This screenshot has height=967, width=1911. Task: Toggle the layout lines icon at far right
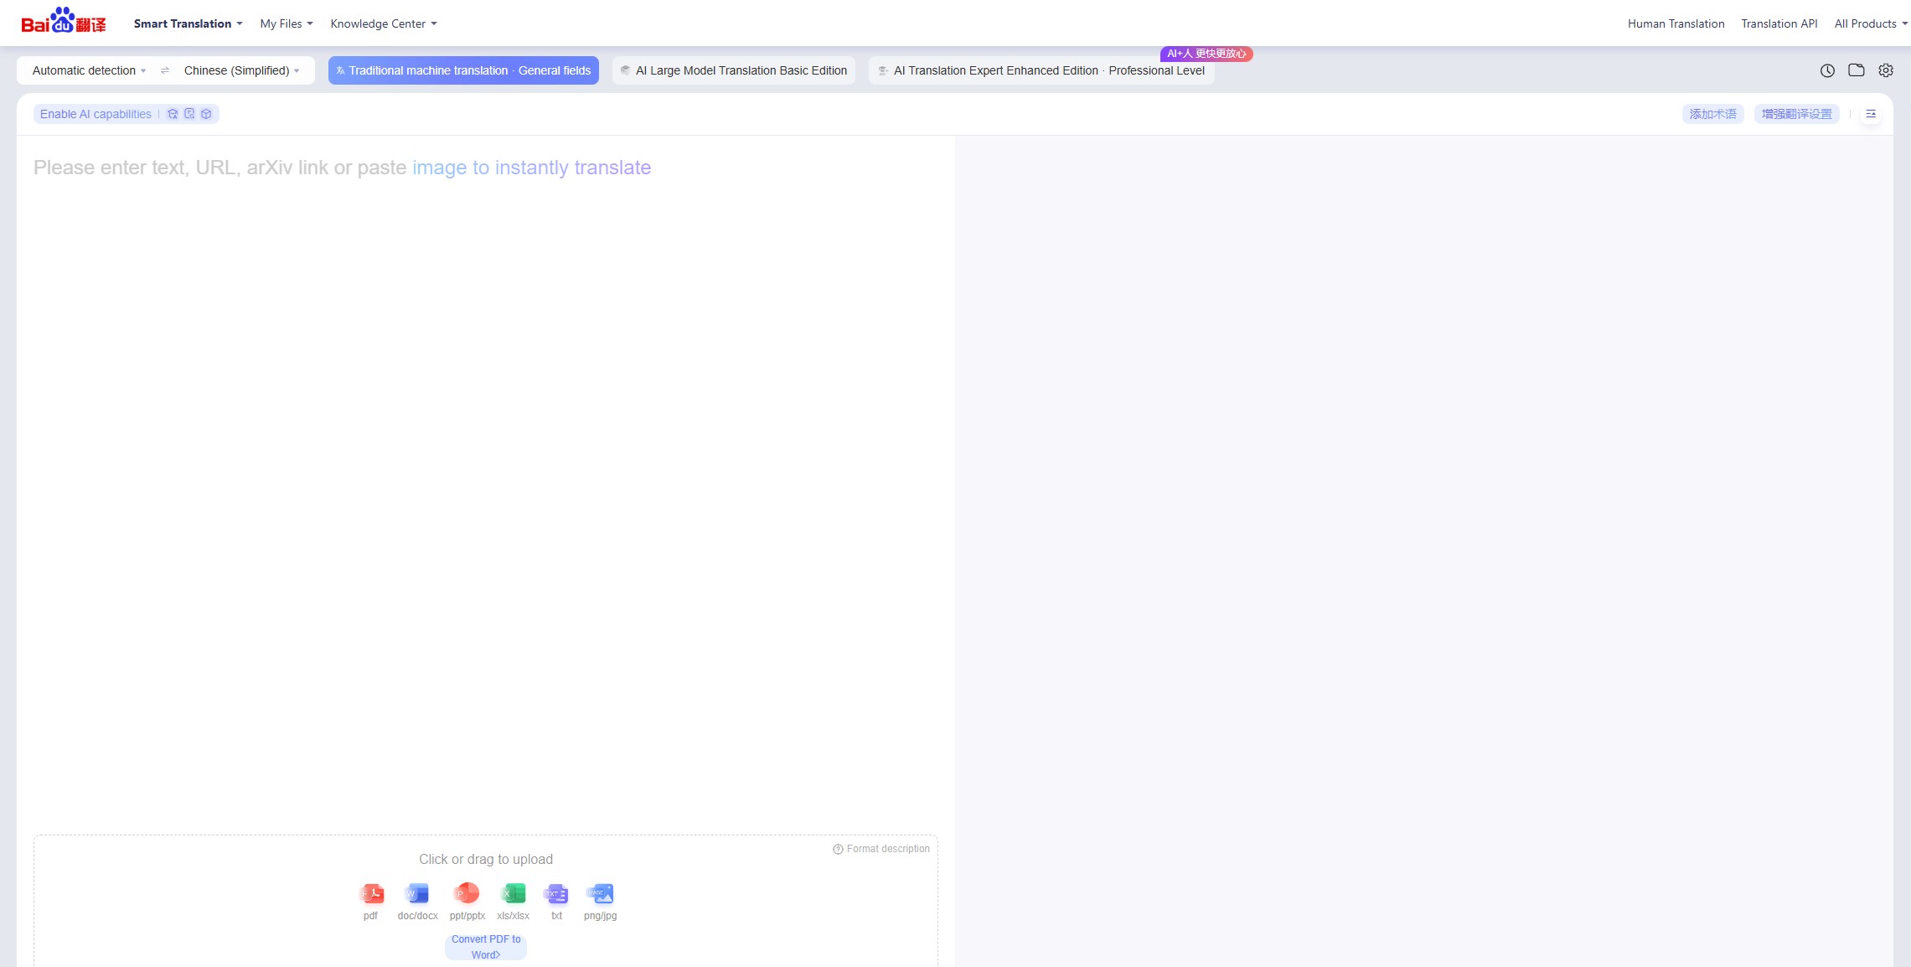(1871, 114)
